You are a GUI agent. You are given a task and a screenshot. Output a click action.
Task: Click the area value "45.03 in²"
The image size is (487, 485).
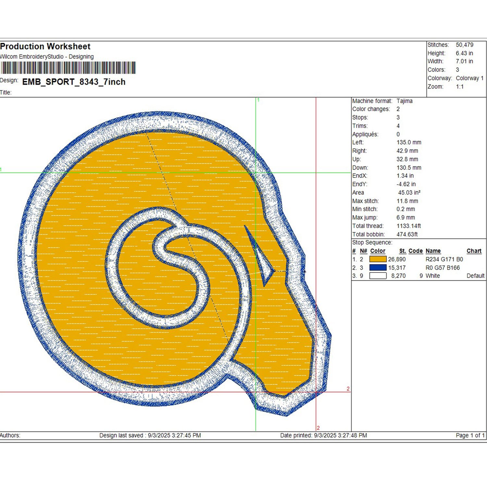[x=409, y=193]
